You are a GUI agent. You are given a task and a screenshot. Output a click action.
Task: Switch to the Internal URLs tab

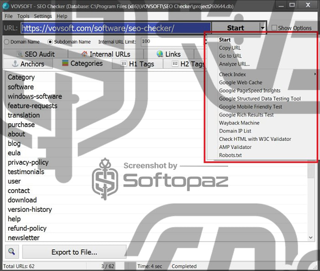click(106, 54)
